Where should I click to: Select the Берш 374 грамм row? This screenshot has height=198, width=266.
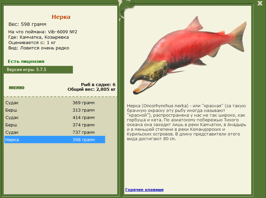pyautogui.click(x=55, y=125)
